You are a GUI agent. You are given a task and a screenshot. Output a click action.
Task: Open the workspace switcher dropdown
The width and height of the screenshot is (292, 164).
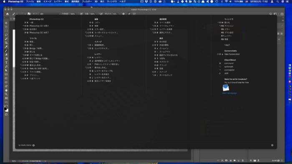[x=276, y=14]
